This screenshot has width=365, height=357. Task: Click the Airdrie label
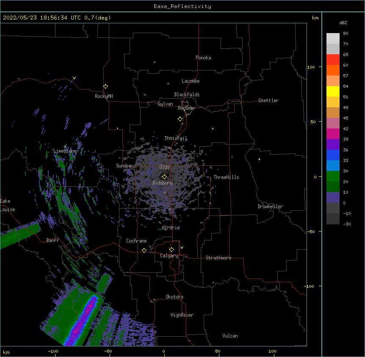click(171, 228)
